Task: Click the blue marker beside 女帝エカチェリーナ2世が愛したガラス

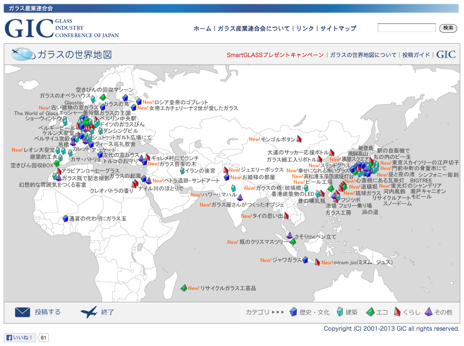Action: 134,108
